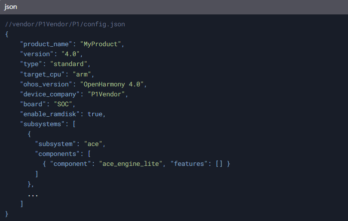348x221 pixels.
Task: Click the "device_company" key
Action: pyautogui.click(x=50, y=94)
